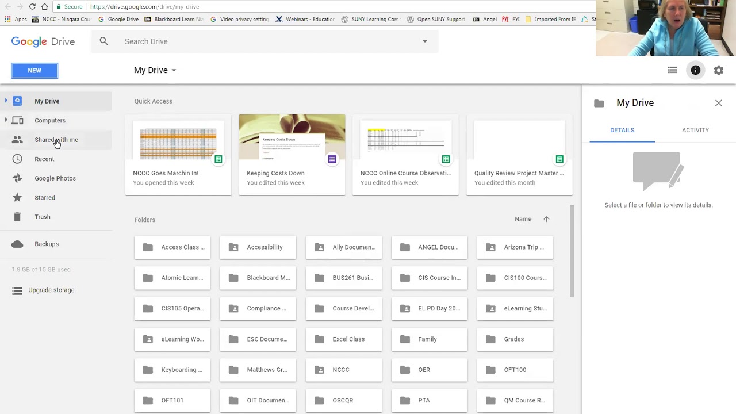Select the OSCQR folder
736x414 pixels.
[x=344, y=401]
